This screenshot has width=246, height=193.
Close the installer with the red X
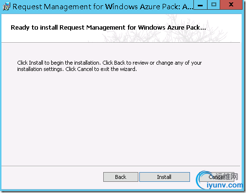231,5
